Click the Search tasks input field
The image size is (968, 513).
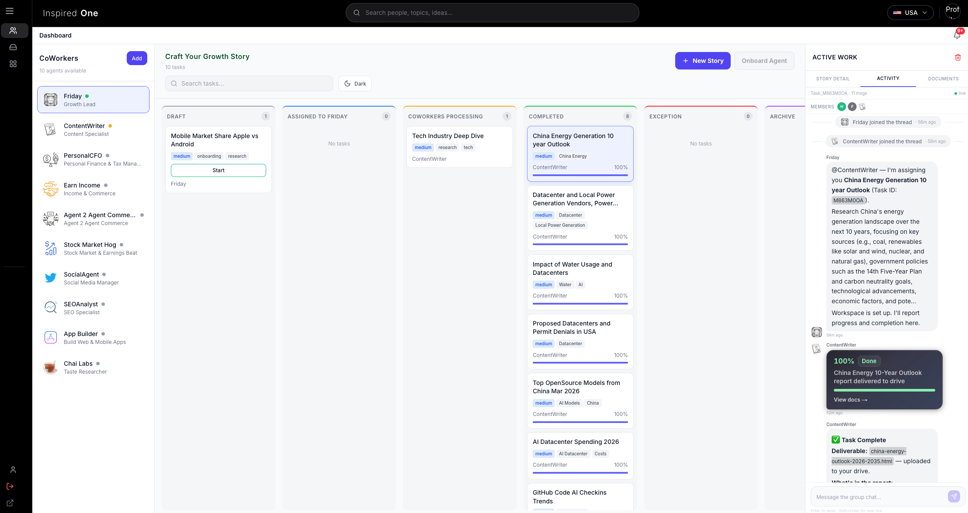249,83
